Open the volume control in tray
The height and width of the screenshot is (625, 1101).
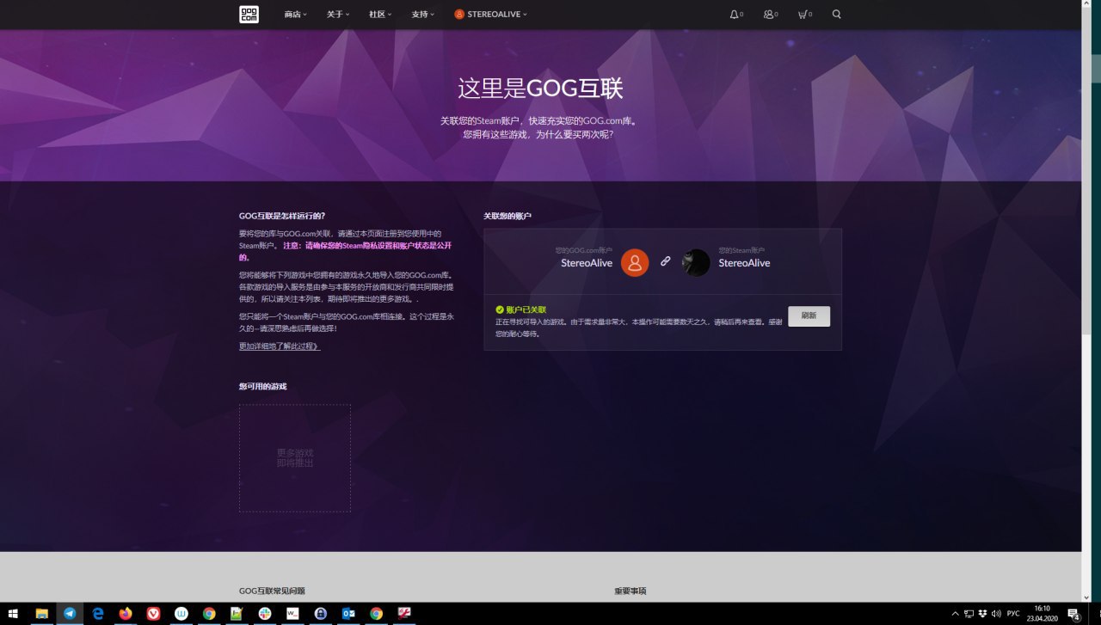(x=996, y=614)
